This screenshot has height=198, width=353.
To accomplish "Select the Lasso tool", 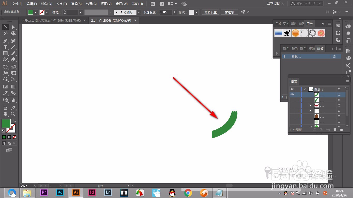I will (x=13, y=34).
